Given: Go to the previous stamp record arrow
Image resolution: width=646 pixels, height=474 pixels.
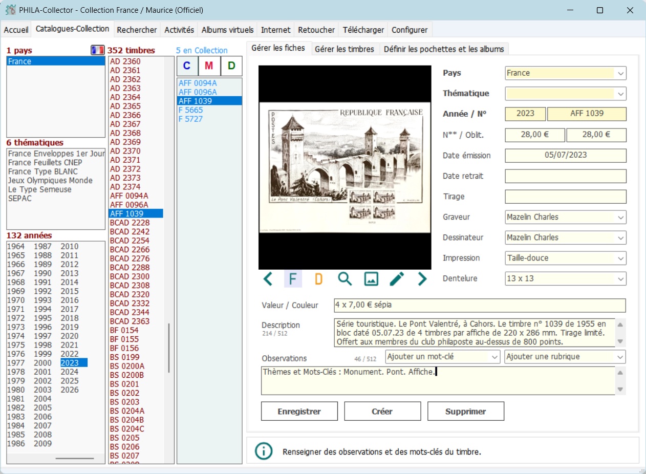Looking at the screenshot, I should click(268, 279).
